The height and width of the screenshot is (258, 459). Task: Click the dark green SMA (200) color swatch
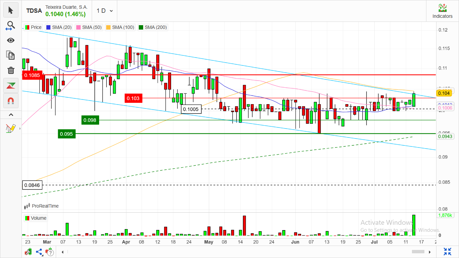coord(141,27)
